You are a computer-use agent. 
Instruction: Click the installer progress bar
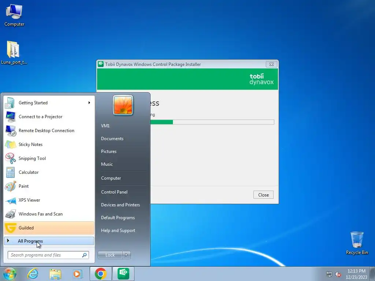212,122
